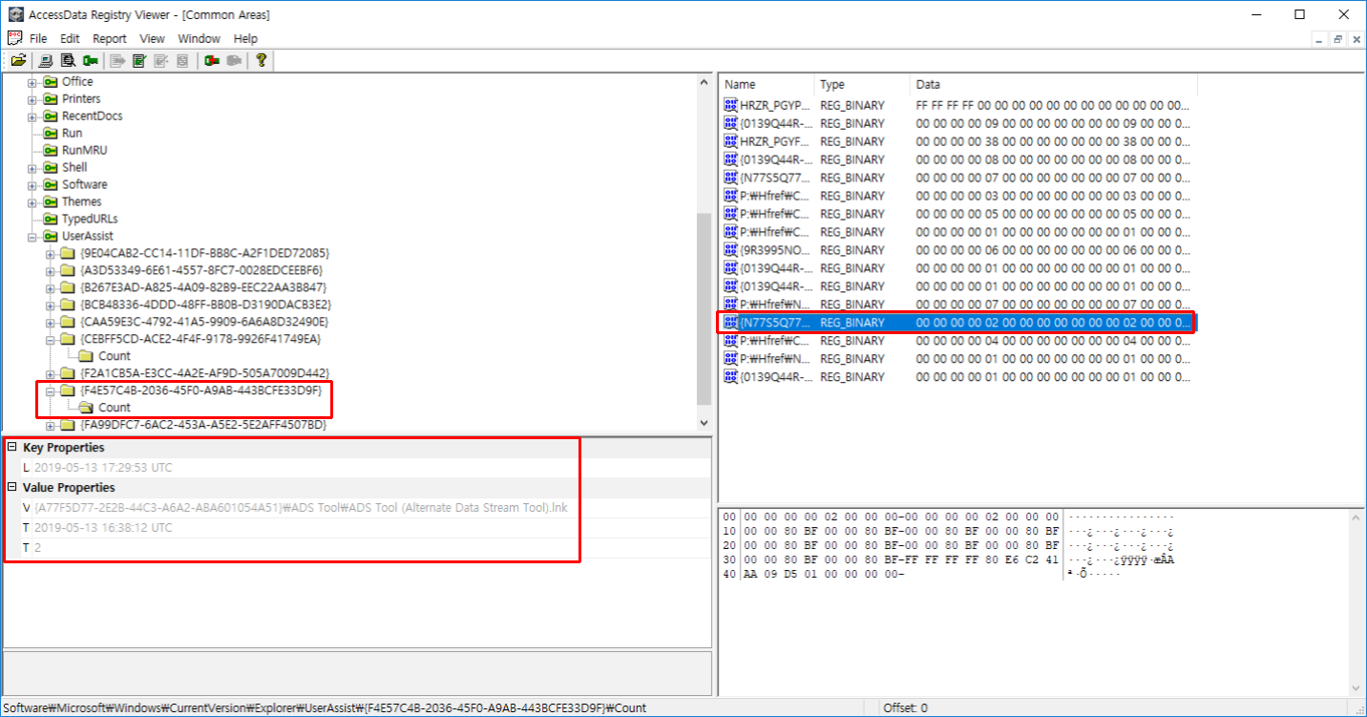Image resolution: width=1367 pixels, height=717 pixels.
Task: Select the {CAA59E3C-4792-41A5-9909-6A6A8D32490E} key
Action: coord(204,322)
